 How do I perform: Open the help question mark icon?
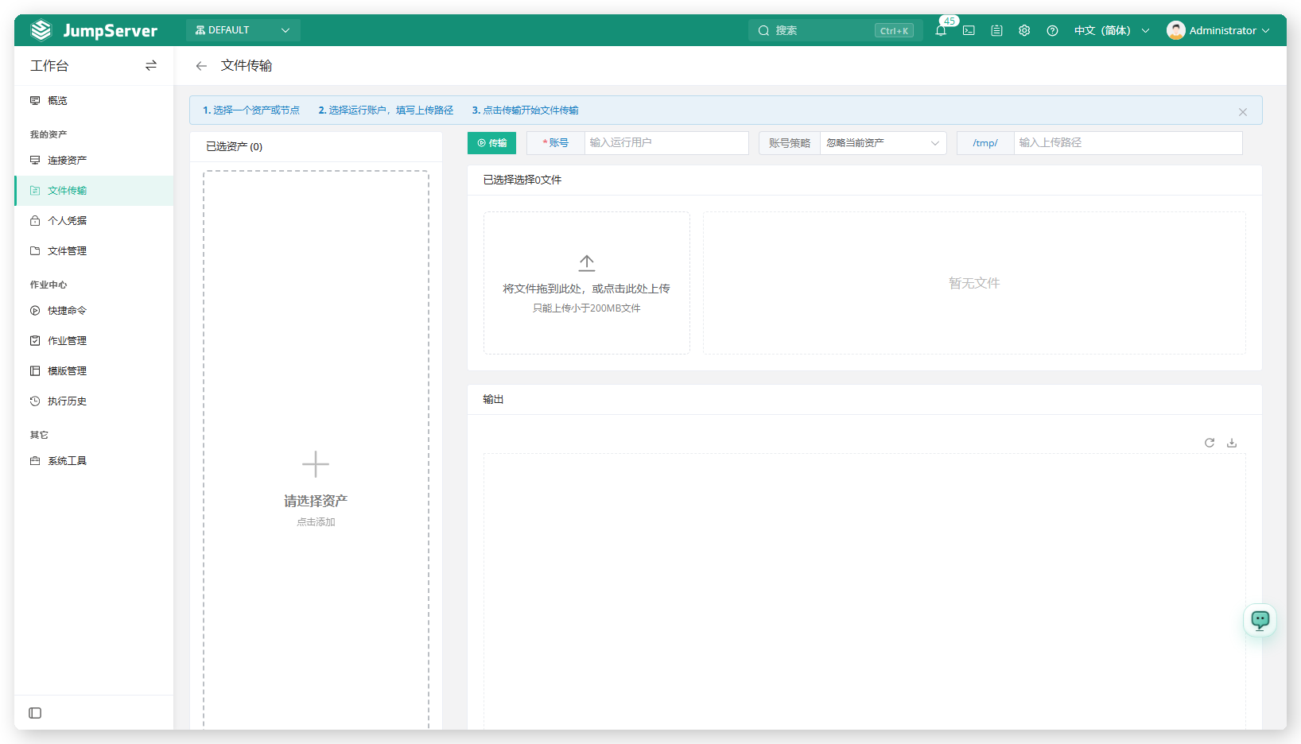pyautogui.click(x=1052, y=30)
